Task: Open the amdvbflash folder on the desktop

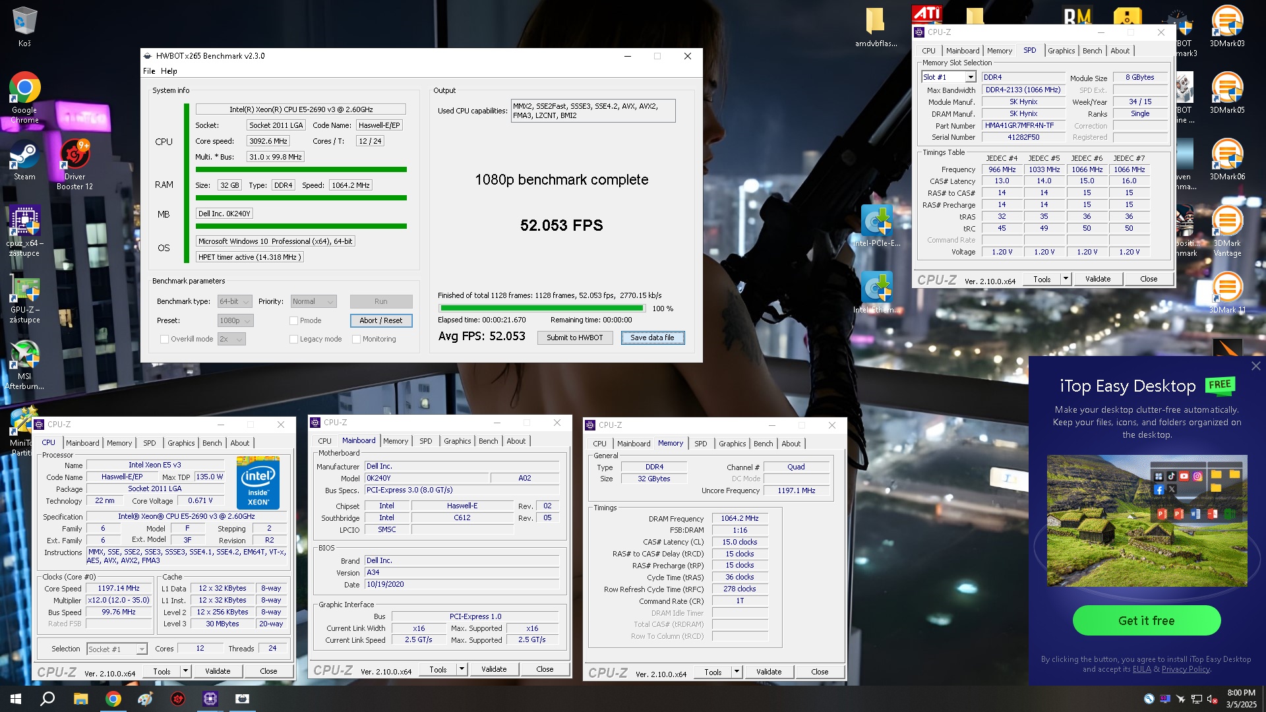Action: pos(876,27)
